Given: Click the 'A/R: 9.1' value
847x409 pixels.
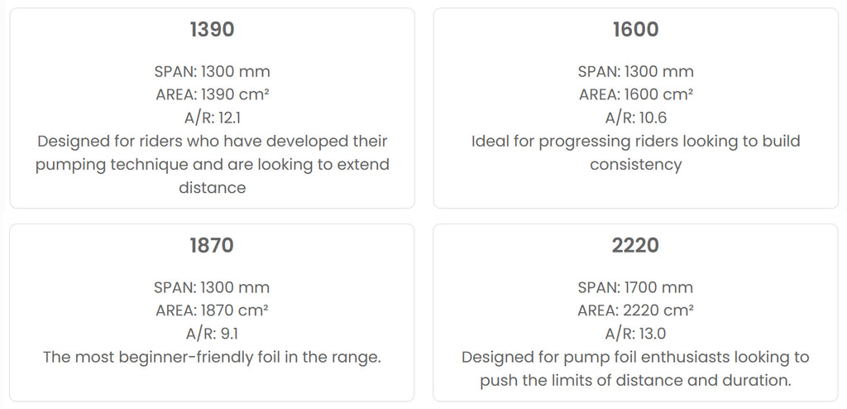Looking at the screenshot, I should pos(212,334).
